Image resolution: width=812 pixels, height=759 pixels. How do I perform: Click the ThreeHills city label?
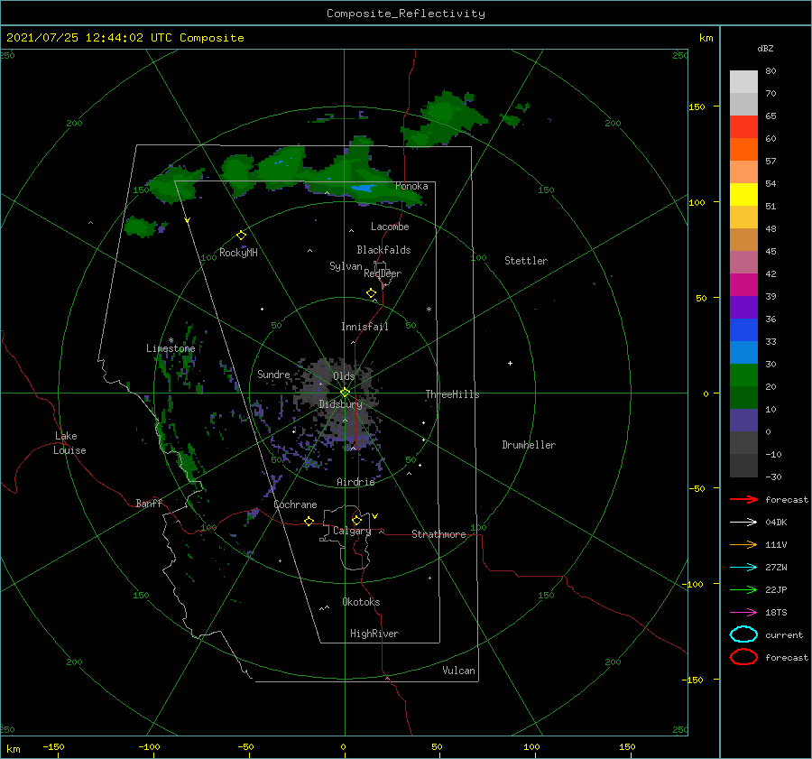click(x=452, y=394)
